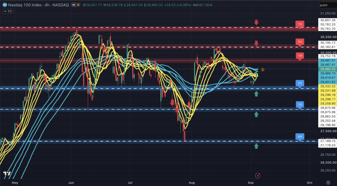Screen dimensions: 337x186
Task: Select the blue 4H support label
Action: pyautogui.click(x=300, y=137)
